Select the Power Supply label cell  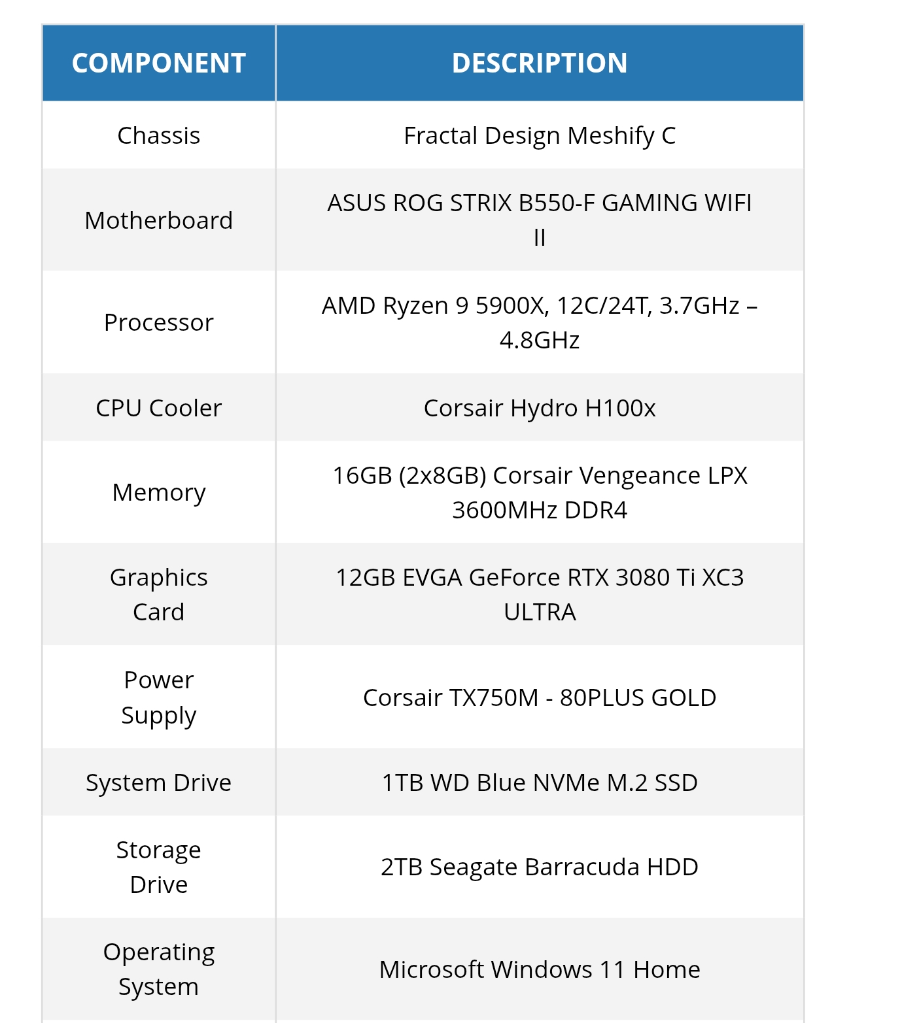pyautogui.click(x=158, y=697)
